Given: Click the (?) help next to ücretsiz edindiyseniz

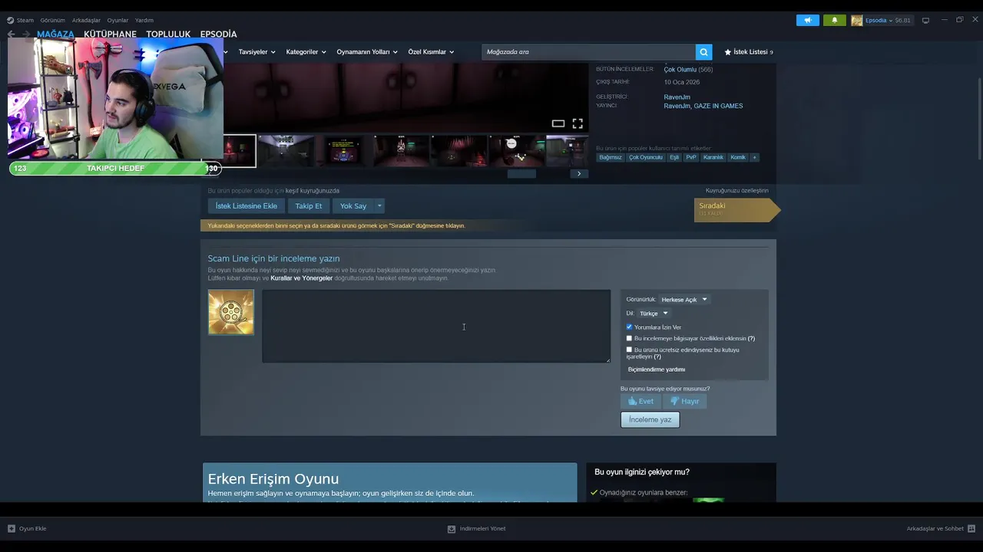Looking at the screenshot, I should click(657, 356).
